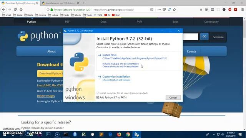This screenshot has width=246, height=138.
Task: Open the videos bookmarks folder
Action: click(x=53, y=15)
